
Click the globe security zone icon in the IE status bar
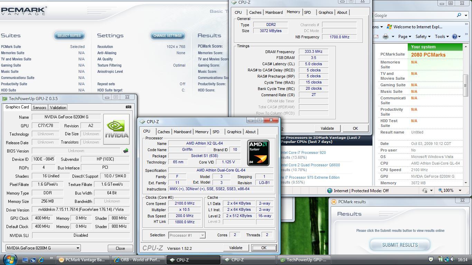330,190
